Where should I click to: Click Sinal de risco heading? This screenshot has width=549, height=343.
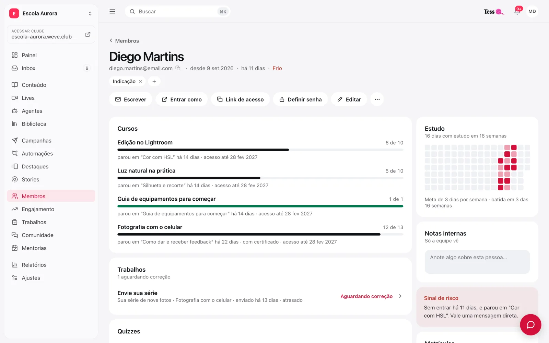(441, 298)
